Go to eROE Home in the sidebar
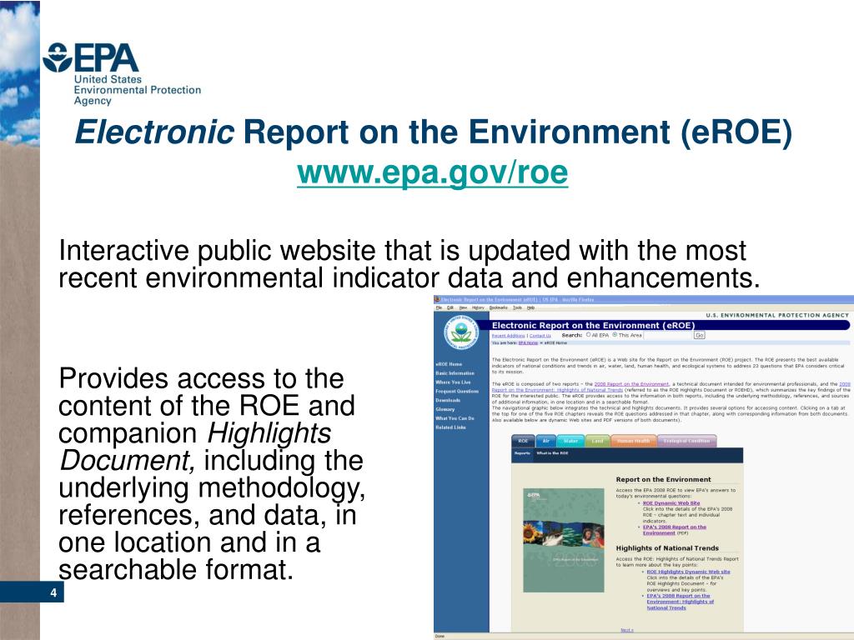The image size is (854, 640). (x=449, y=364)
